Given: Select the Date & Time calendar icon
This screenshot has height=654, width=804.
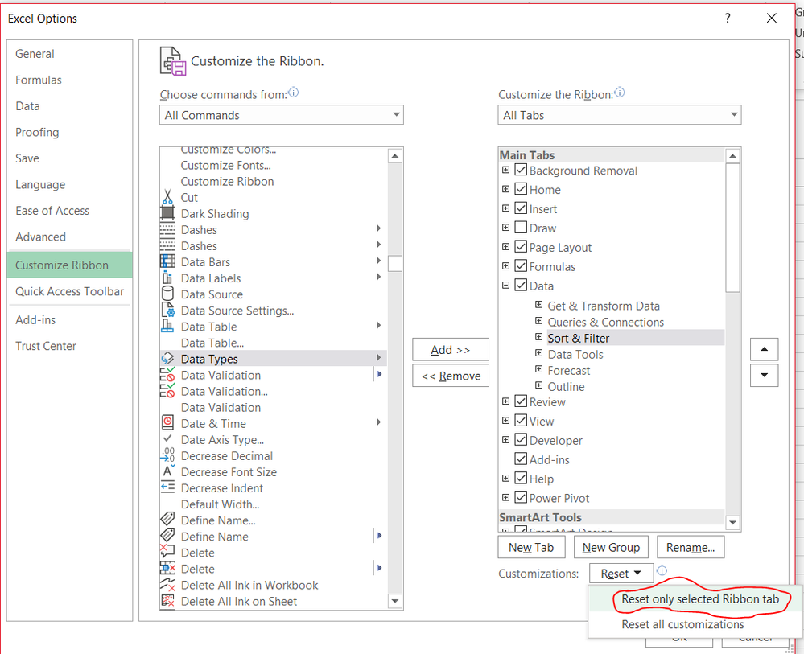Looking at the screenshot, I should click(x=167, y=423).
